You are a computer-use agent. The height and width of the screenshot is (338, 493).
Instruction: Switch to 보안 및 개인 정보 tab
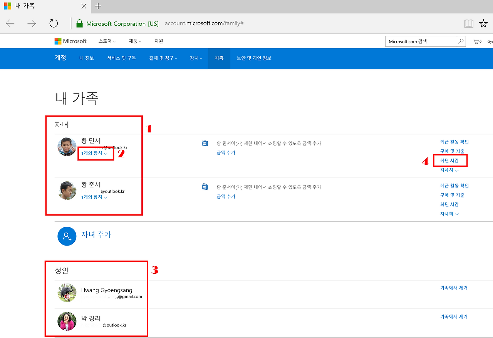coord(254,58)
